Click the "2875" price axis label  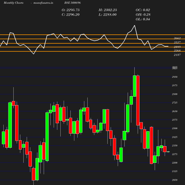(175, 85)
